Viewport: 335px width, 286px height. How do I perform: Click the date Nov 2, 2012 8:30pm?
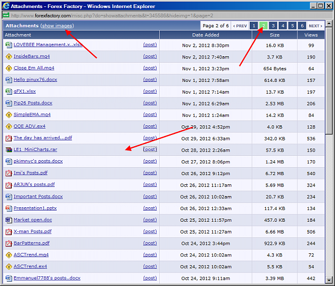tap(205, 46)
